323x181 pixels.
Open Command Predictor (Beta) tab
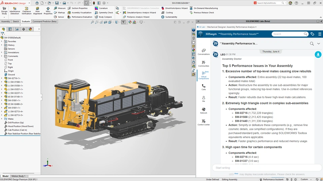[x=44, y=21]
